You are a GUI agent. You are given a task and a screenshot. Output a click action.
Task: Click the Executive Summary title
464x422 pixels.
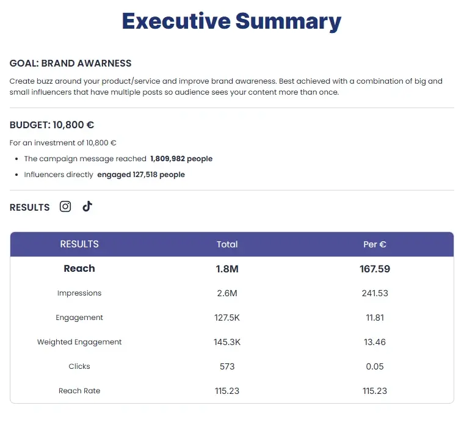point(231,21)
